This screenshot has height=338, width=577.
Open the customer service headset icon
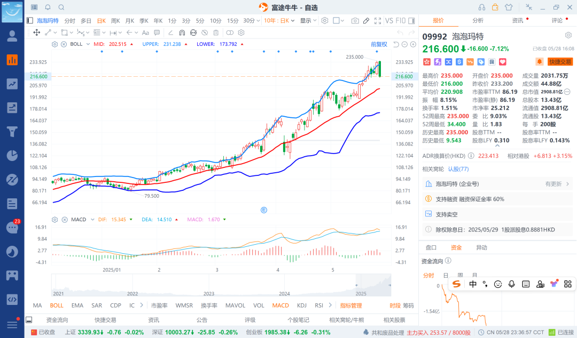click(482, 7)
